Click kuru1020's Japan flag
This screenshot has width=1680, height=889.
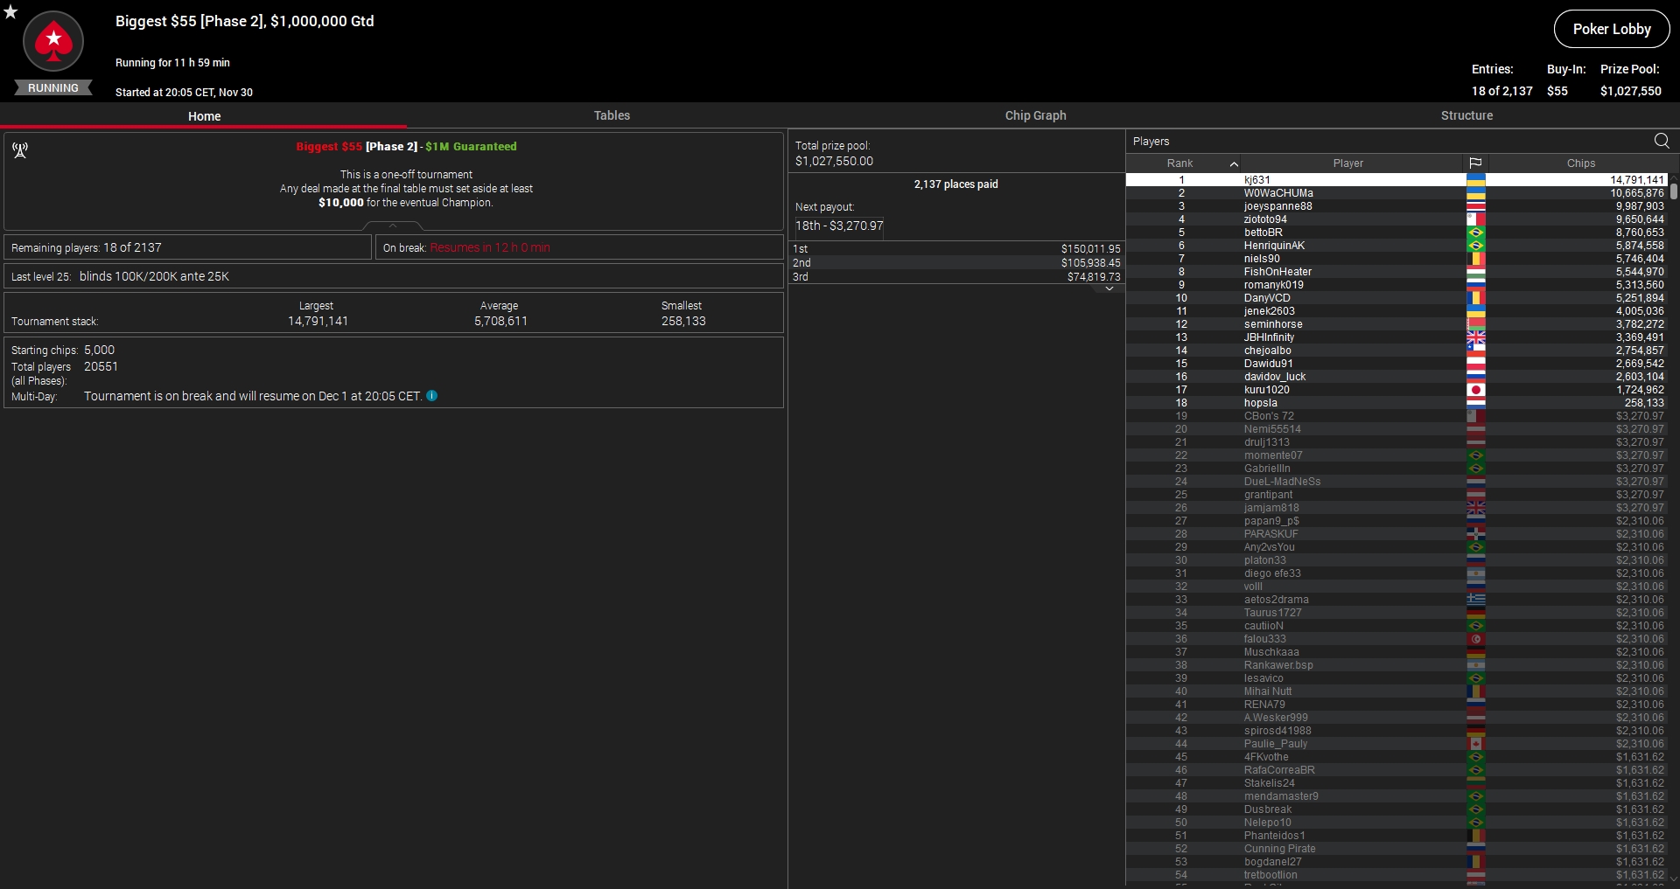(x=1475, y=390)
